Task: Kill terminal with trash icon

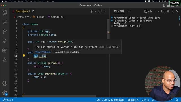Action: click(168, 11)
